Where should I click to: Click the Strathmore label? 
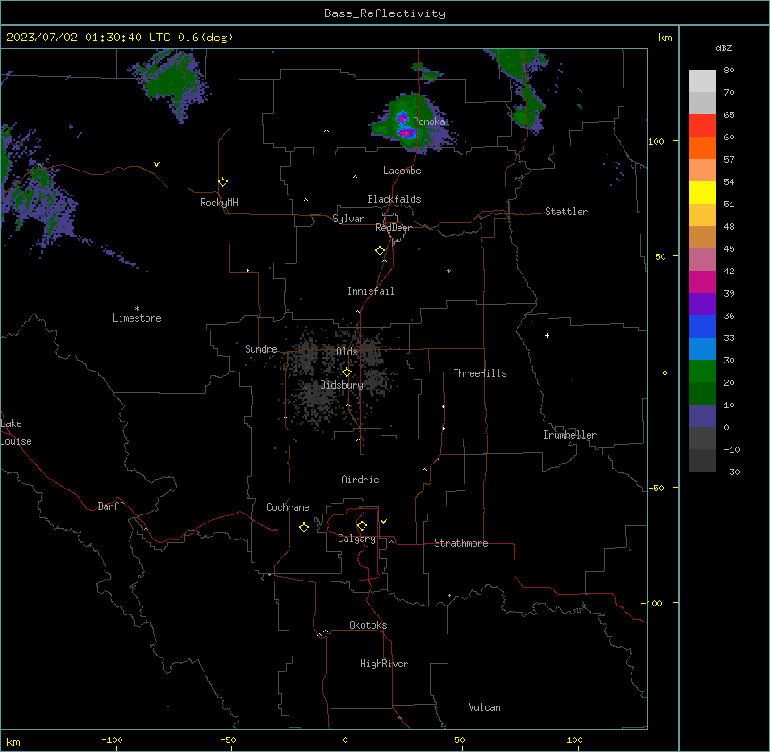tap(461, 543)
